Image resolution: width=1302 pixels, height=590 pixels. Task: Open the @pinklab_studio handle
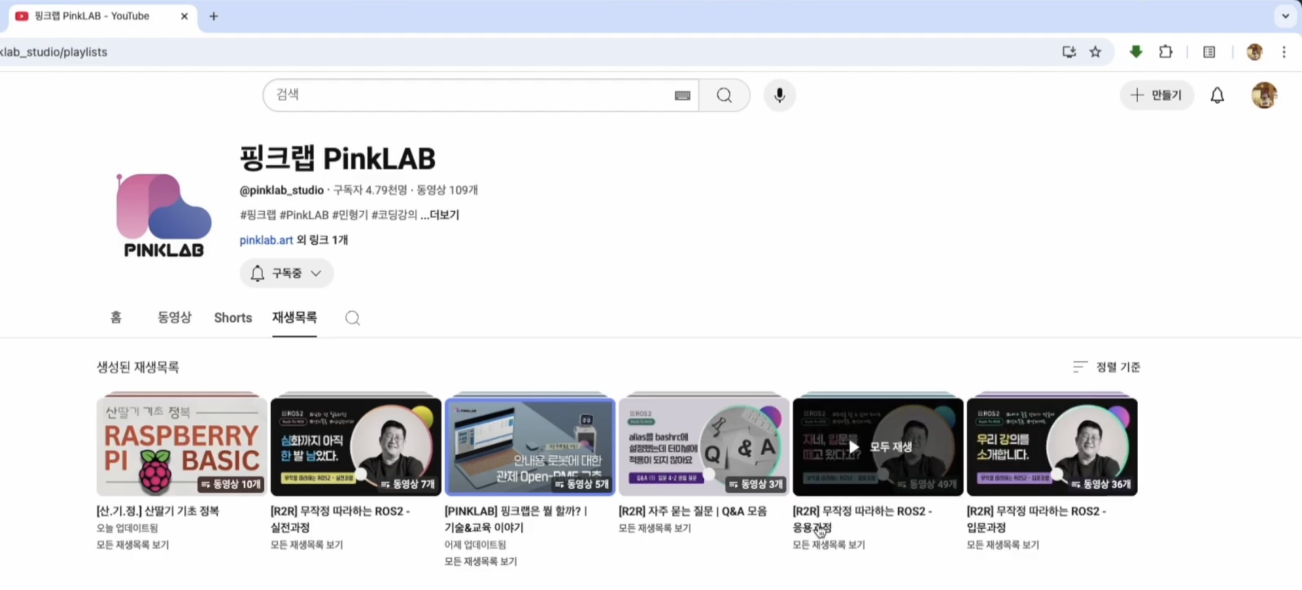281,190
